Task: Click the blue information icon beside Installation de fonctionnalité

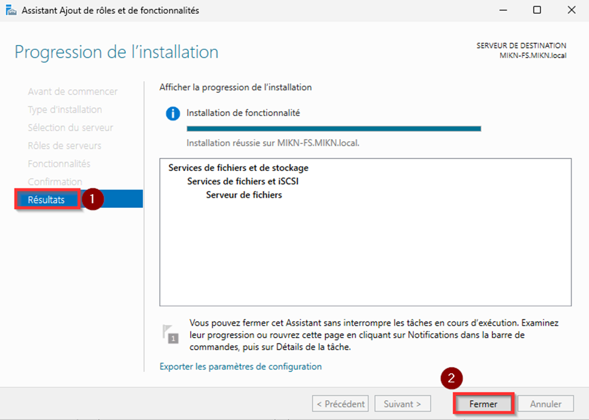Action: click(x=172, y=114)
